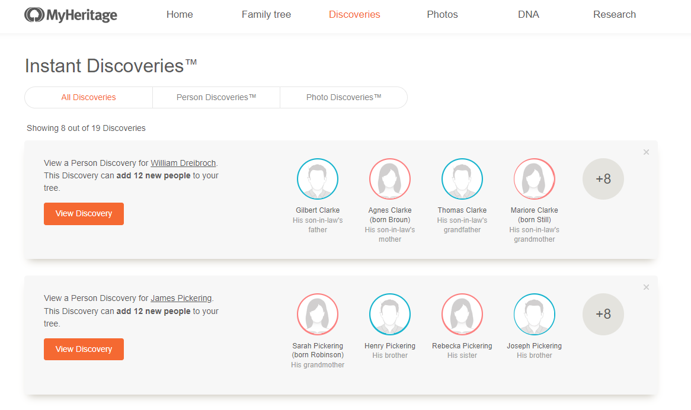Open Joseph Pickering's profile avatar

pyautogui.click(x=534, y=314)
